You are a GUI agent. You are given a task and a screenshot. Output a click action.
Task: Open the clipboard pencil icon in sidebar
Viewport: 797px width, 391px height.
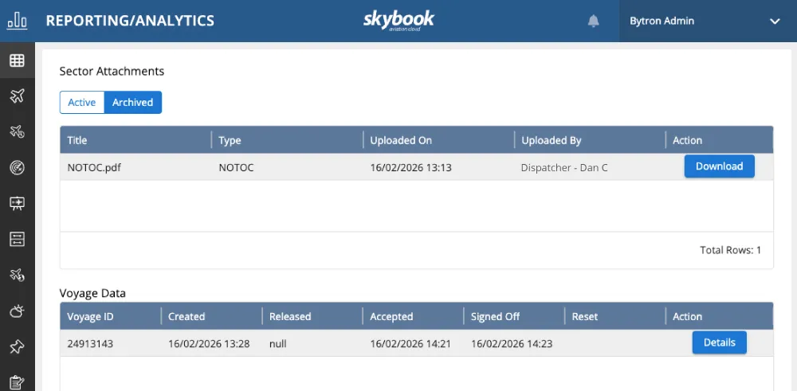tap(18, 382)
